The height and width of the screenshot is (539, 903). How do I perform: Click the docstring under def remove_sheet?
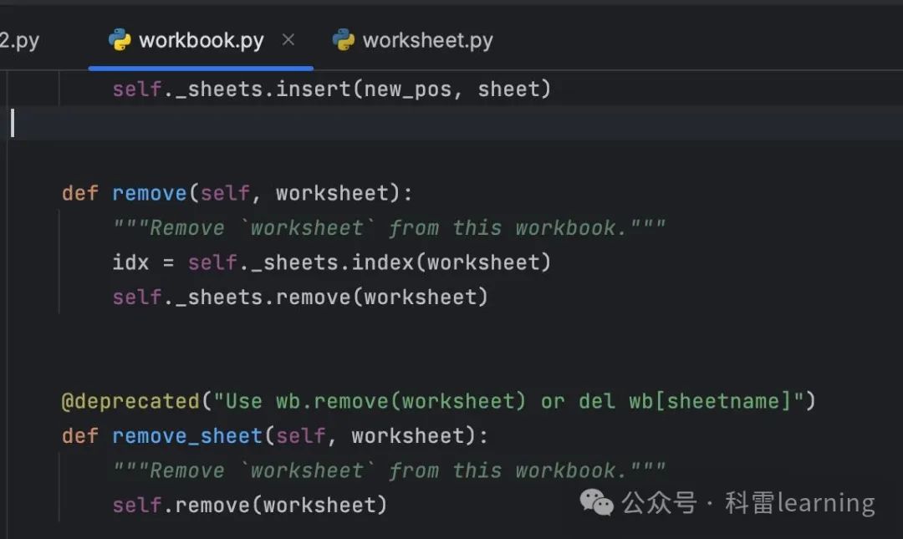(x=389, y=470)
